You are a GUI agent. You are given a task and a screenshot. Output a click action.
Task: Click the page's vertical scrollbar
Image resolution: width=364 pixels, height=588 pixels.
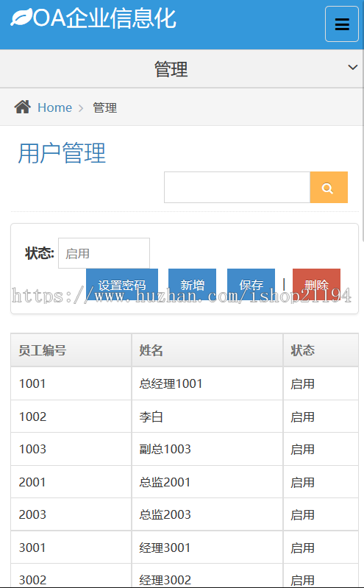tap(363, 120)
